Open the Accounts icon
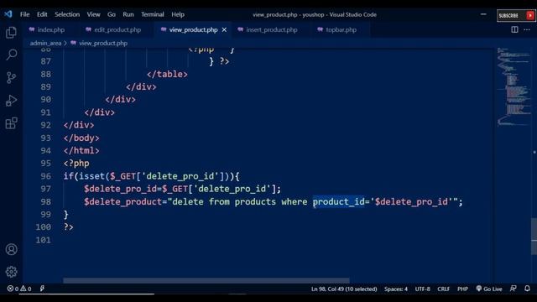 tap(11, 249)
